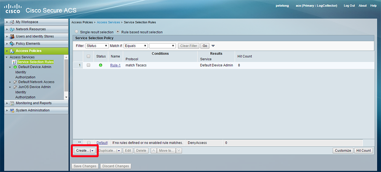Viewport: 381px width, 172px height.
Task: Expand the My Workspace section arrow
Action: pos(7,22)
